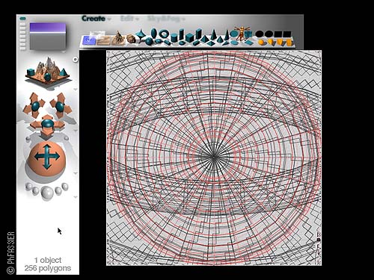Click the large center render sphere button
The height and width of the screenshot is (280, 374).
coord(47,193)
